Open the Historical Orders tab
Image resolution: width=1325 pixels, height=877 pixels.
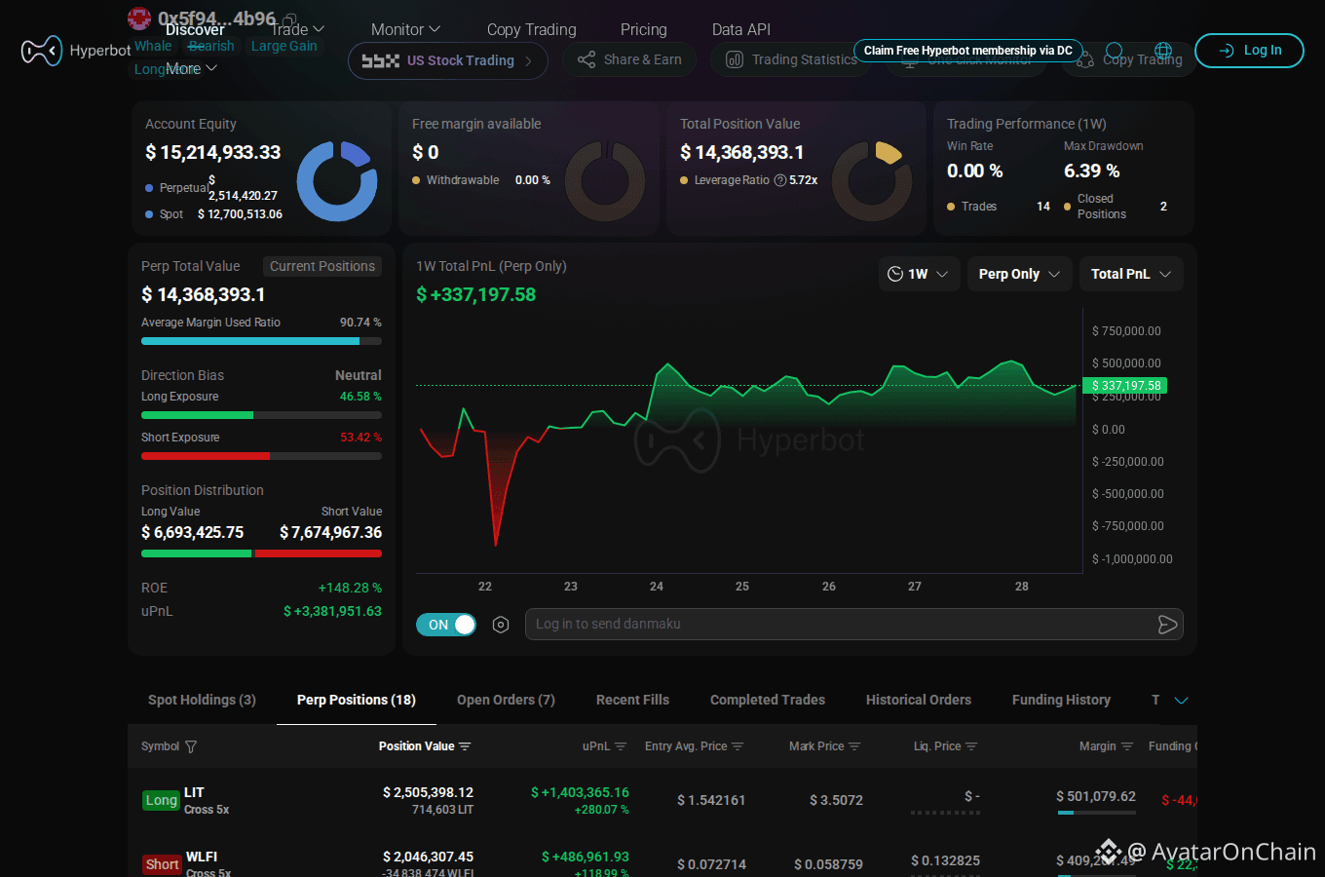tap(919, 700)
